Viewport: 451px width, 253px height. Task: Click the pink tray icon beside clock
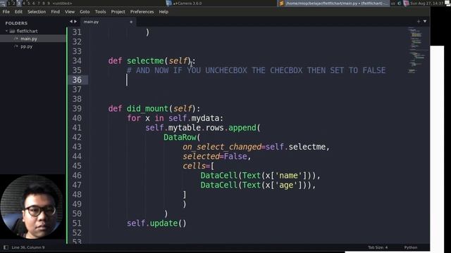click(x=406, y=4)
